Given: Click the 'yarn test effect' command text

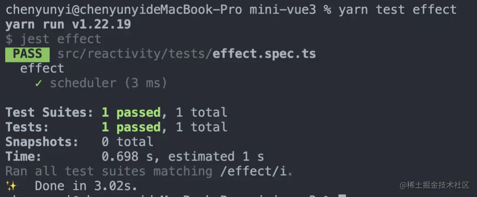Looking at the screenshot, I should 398,10.
